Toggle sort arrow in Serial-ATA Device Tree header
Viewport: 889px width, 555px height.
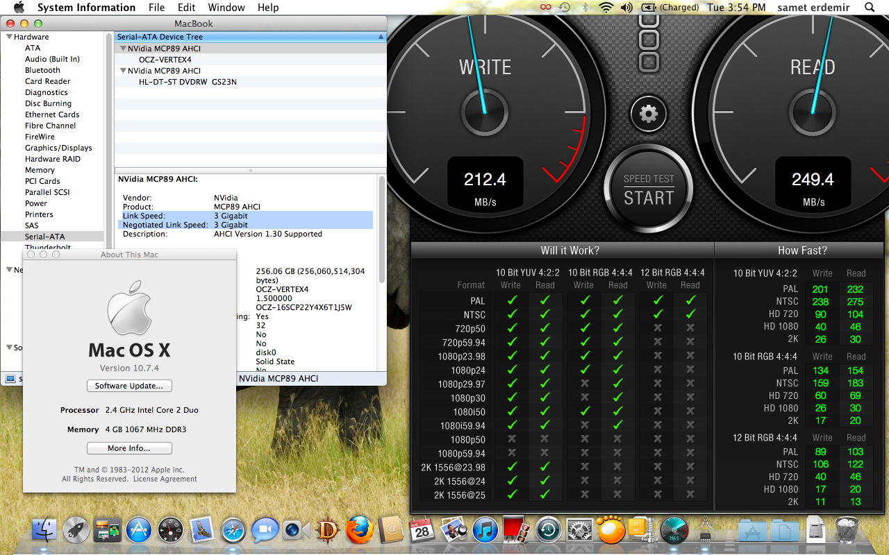coord(381,37)
